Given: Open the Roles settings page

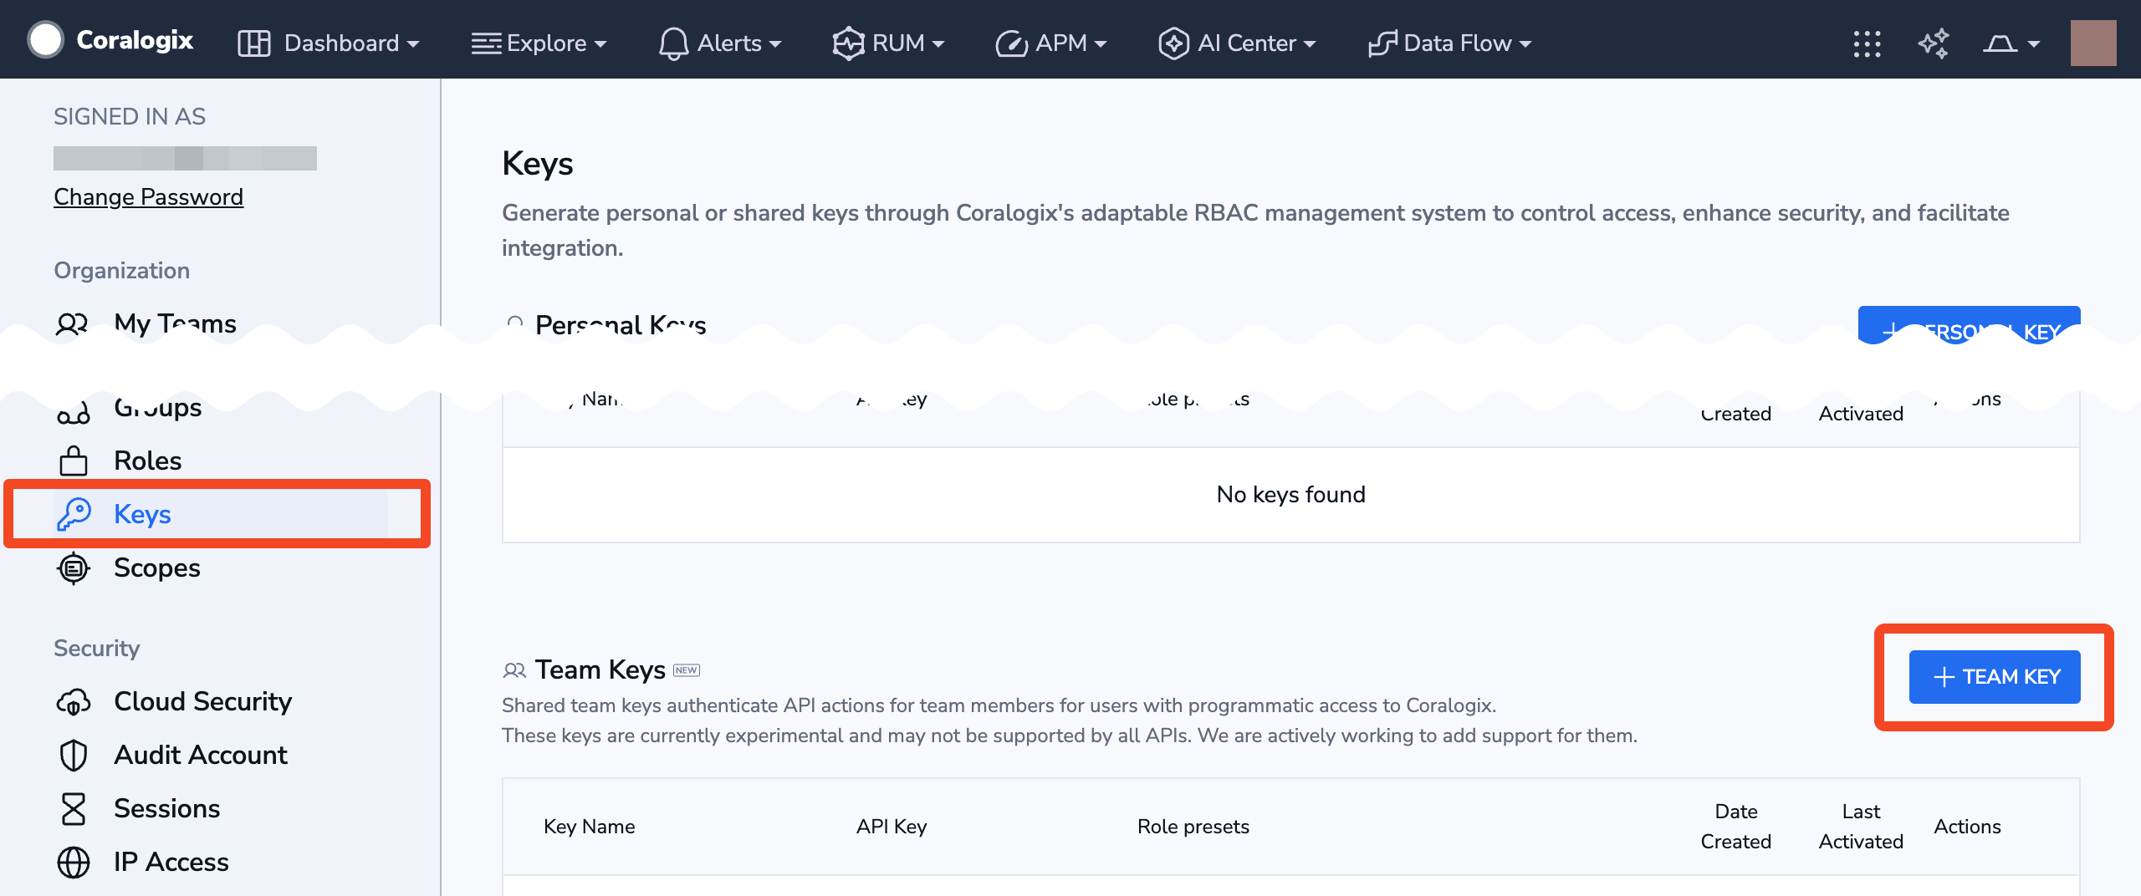Looking at the screenshot, I should coord(147,461).
